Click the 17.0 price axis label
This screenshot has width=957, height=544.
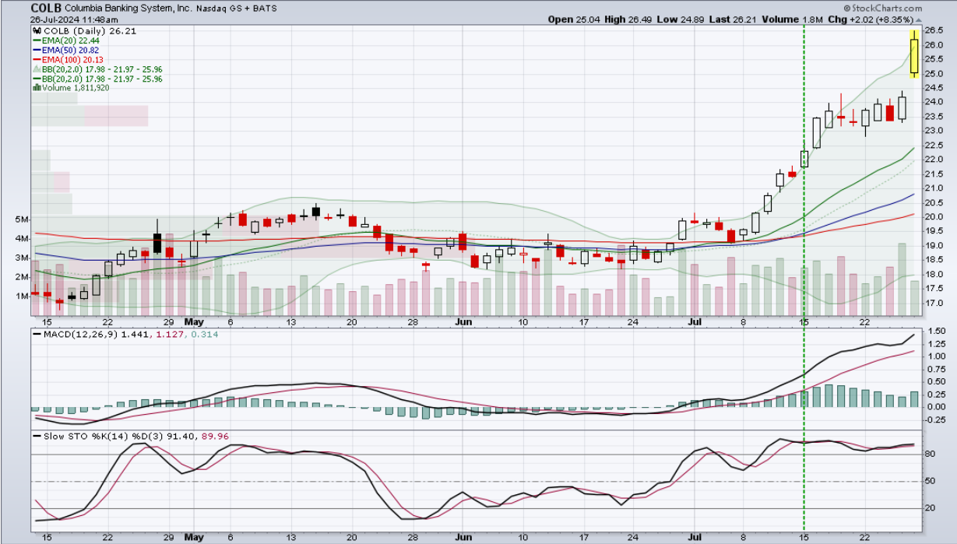click(935, 304)
